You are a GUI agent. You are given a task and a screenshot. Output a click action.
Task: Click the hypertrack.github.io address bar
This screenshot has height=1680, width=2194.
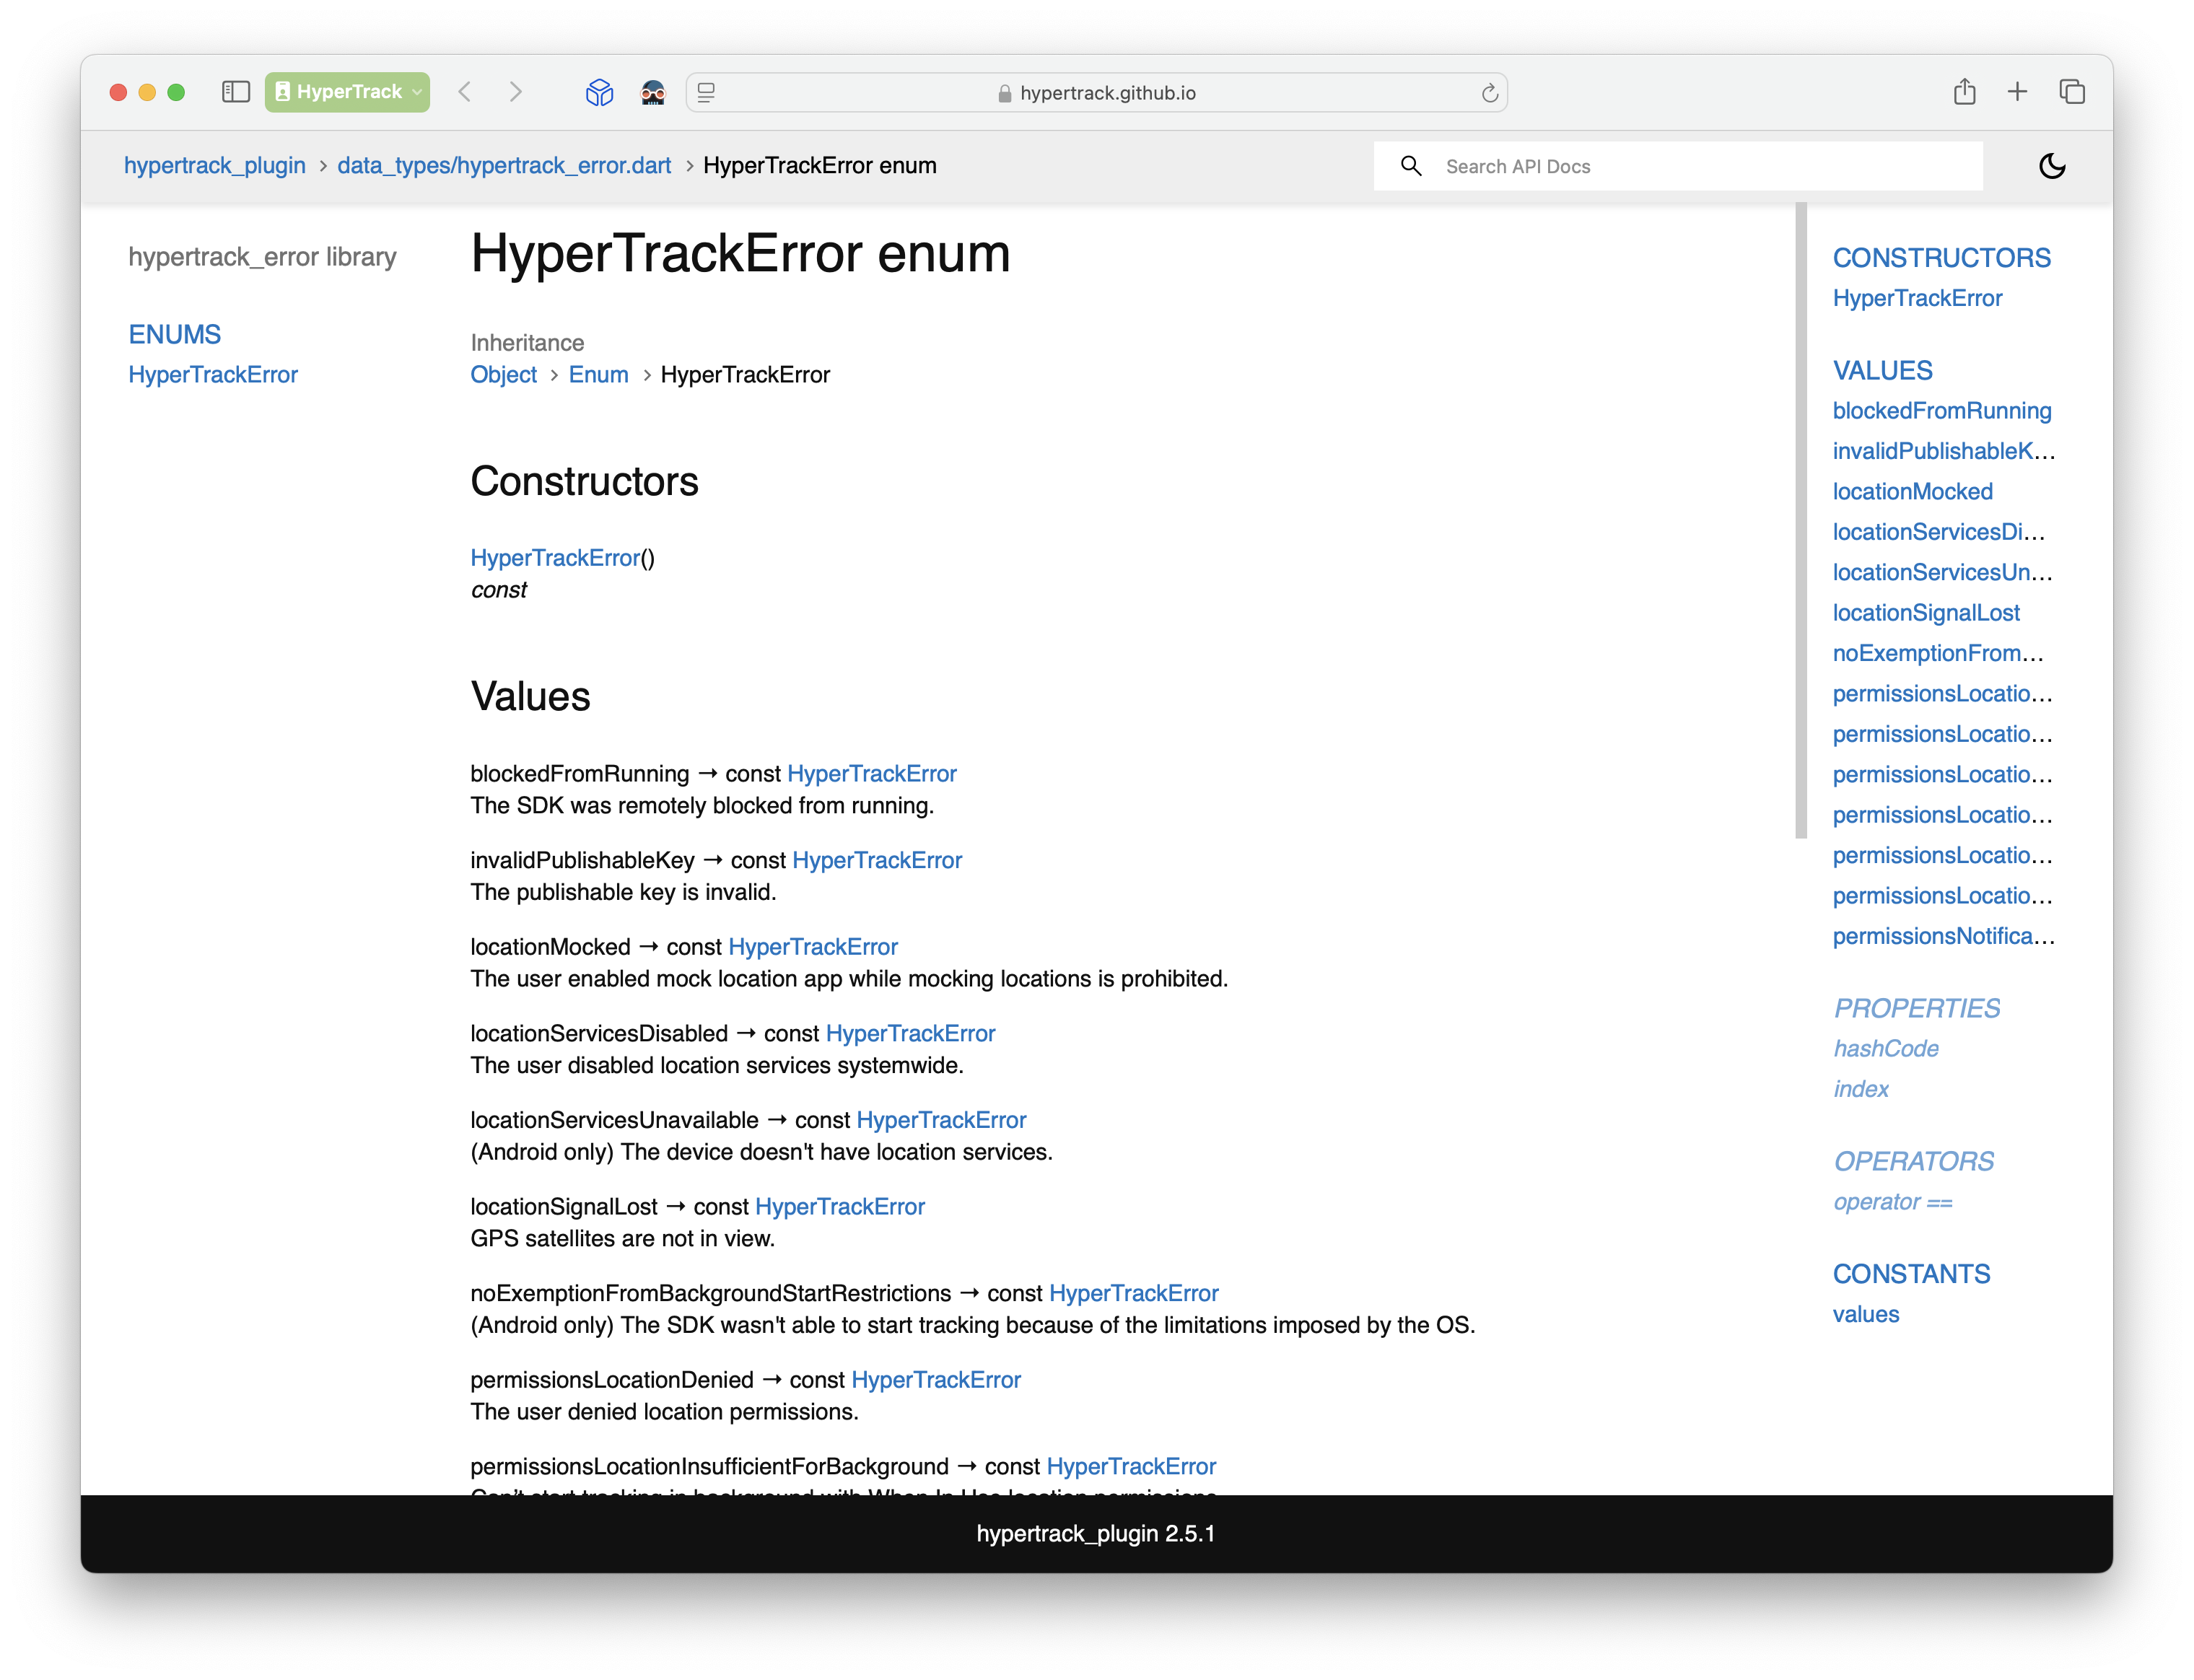pos(1097,92)
